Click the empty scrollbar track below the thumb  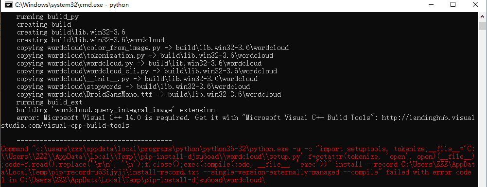pyautogui.click(x=482, y=109)
